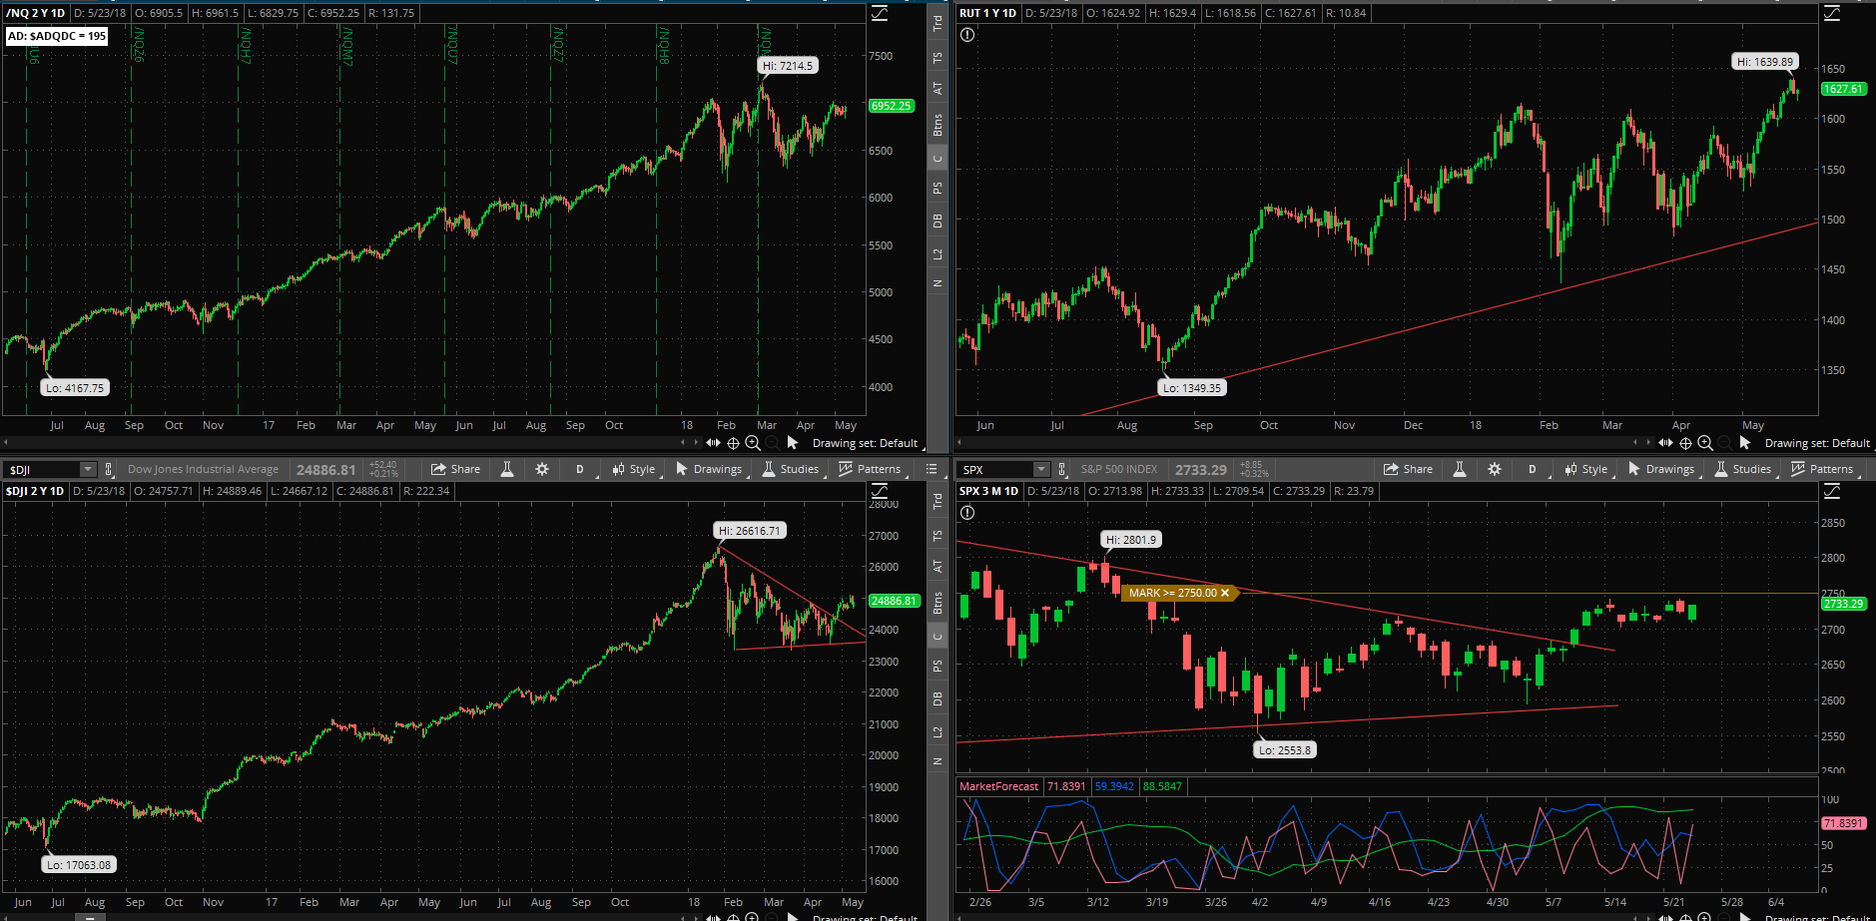Click Share button in $DJI toolbar
The height and width of the screenshot is (921, 1876).
(455, 469)
